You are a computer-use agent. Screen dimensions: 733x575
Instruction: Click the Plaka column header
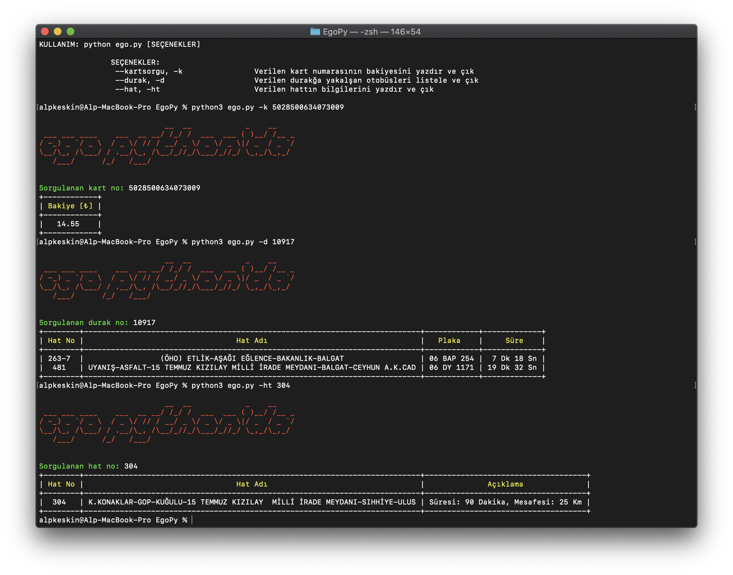click(449, 341)
